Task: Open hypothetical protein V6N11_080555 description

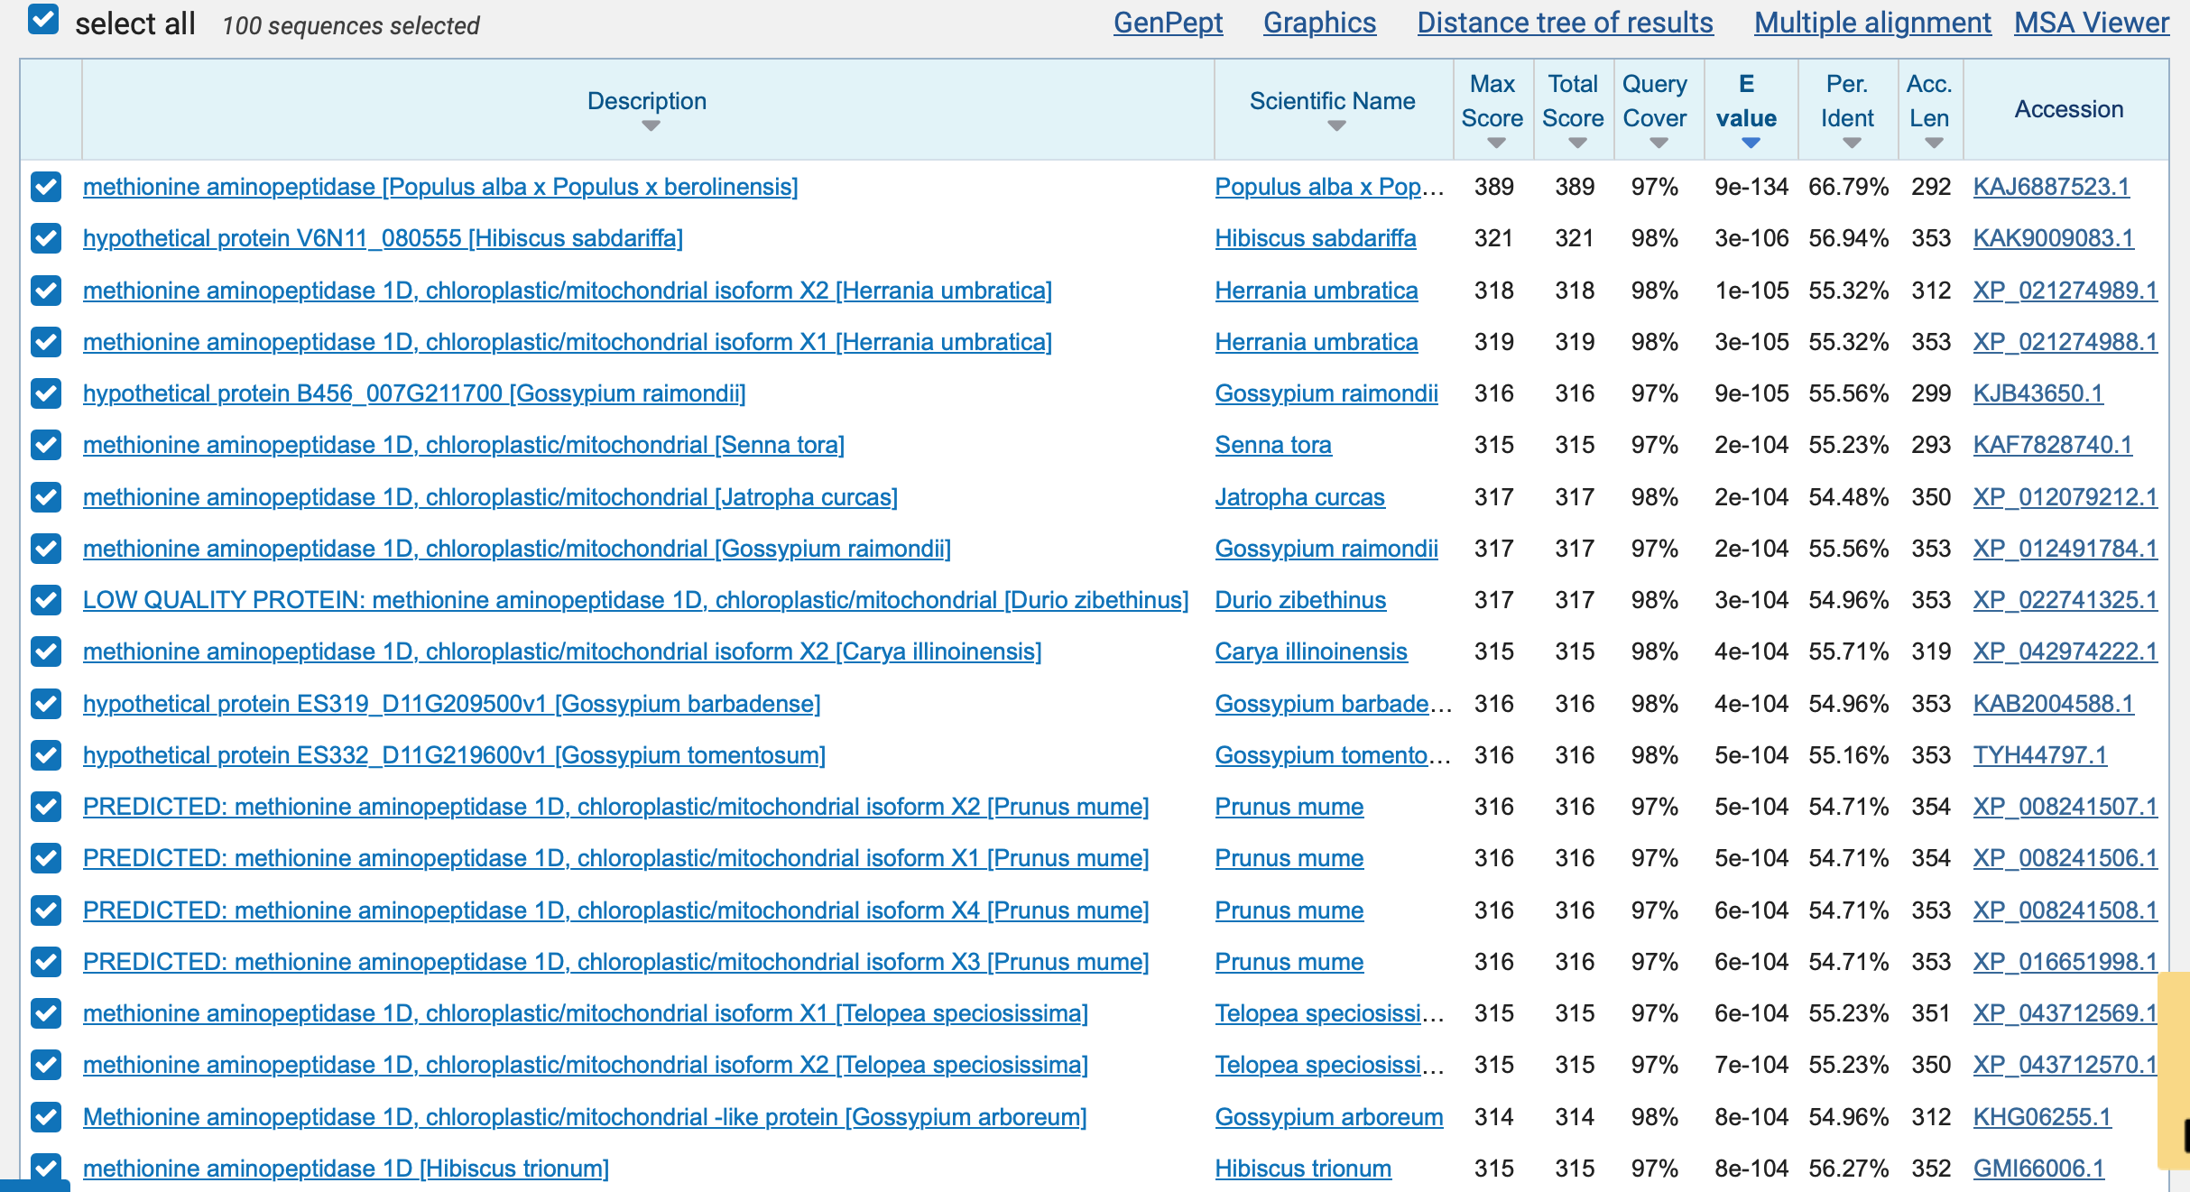Action: [x=383, y=238]
